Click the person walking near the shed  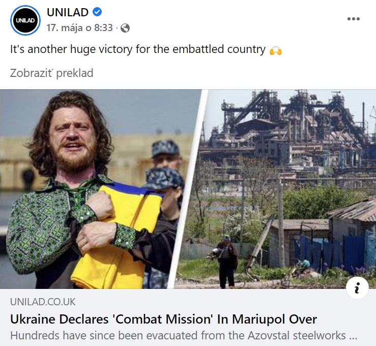(x=225, y=262)
